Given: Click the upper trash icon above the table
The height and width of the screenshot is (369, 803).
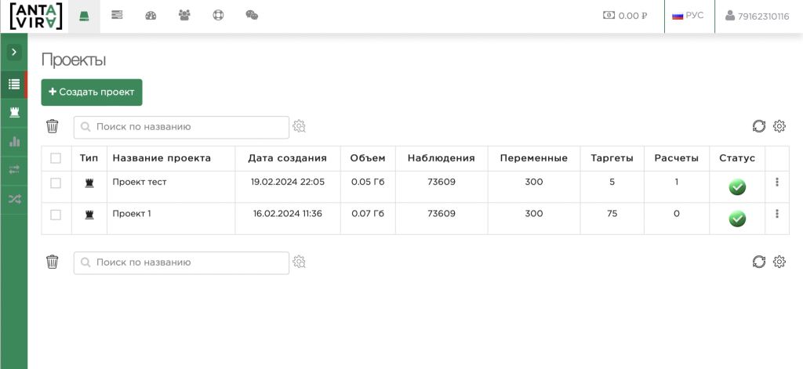Looking at the screenshot, I should point(53,126).
